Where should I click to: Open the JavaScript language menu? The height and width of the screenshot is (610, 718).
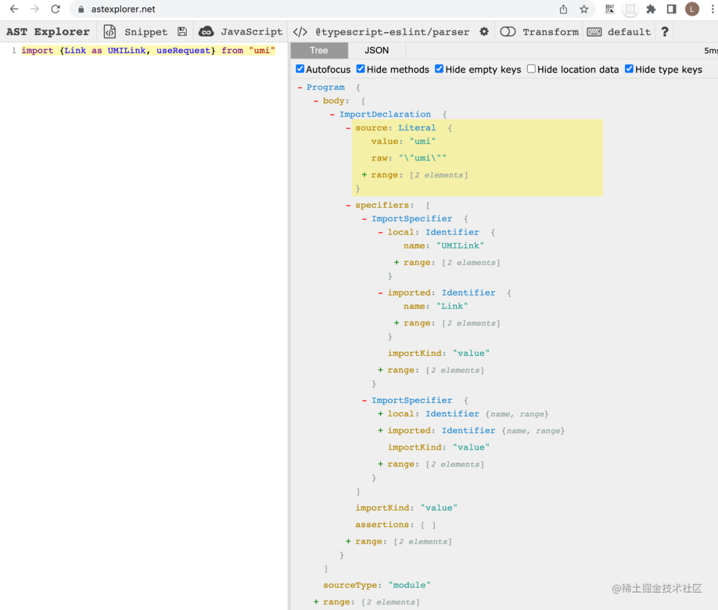251,32
